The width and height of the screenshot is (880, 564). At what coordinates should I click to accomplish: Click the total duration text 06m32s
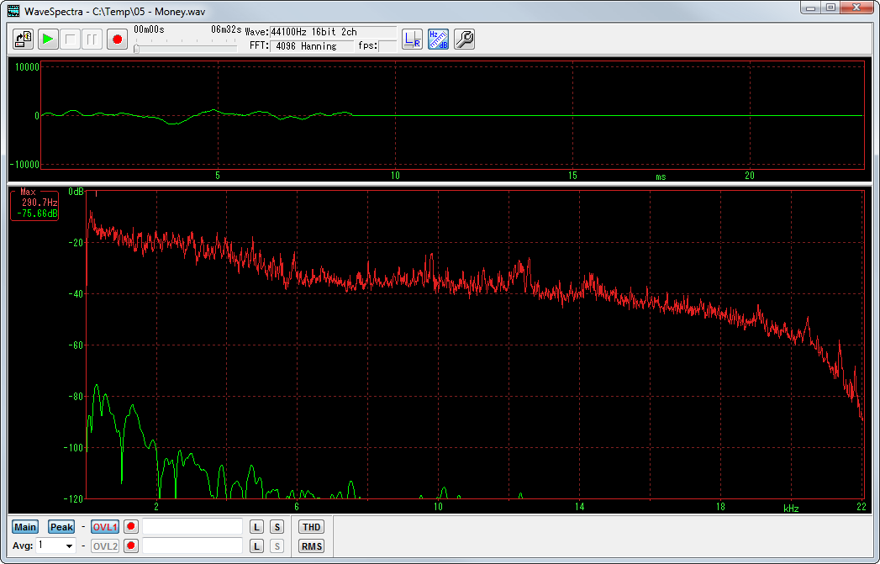coord(226,29)
